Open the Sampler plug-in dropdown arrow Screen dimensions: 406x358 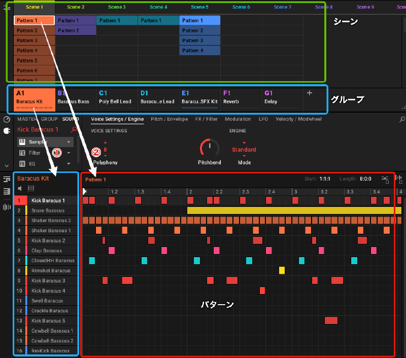click(69, 142)
